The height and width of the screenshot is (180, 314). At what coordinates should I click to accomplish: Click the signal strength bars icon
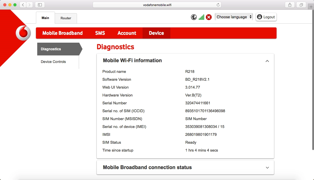click(201, 17)
